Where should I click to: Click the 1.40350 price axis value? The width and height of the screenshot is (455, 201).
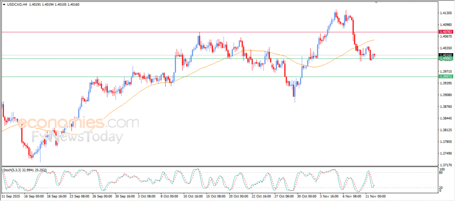pyautogui.click(x=446, y=48)
